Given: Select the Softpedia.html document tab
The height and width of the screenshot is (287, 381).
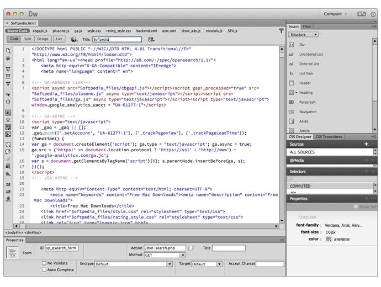Looking at the screenshot, I should 21,23.
